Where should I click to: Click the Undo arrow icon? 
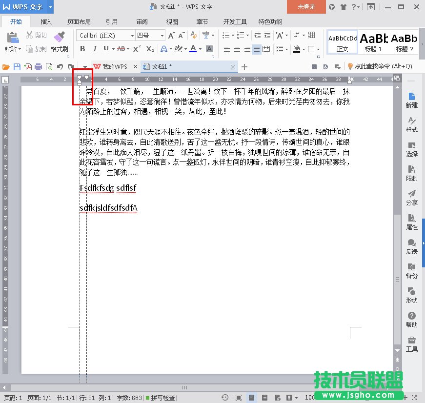pos(60,67)
